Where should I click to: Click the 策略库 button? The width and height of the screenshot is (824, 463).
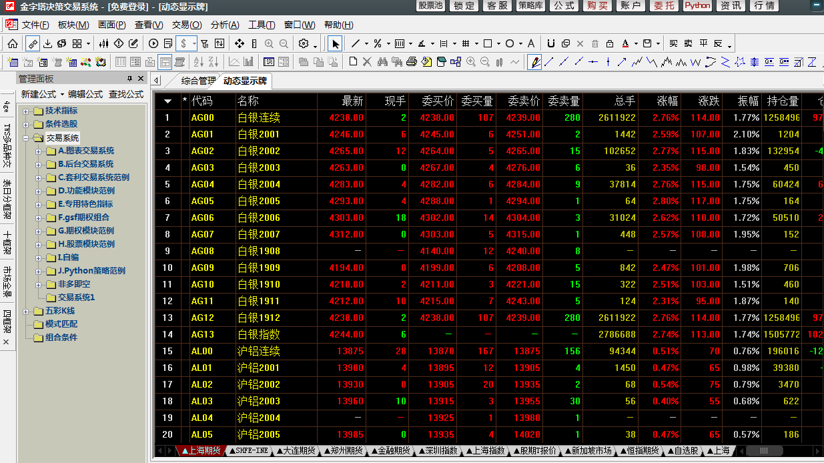click(x=530, y=6)
